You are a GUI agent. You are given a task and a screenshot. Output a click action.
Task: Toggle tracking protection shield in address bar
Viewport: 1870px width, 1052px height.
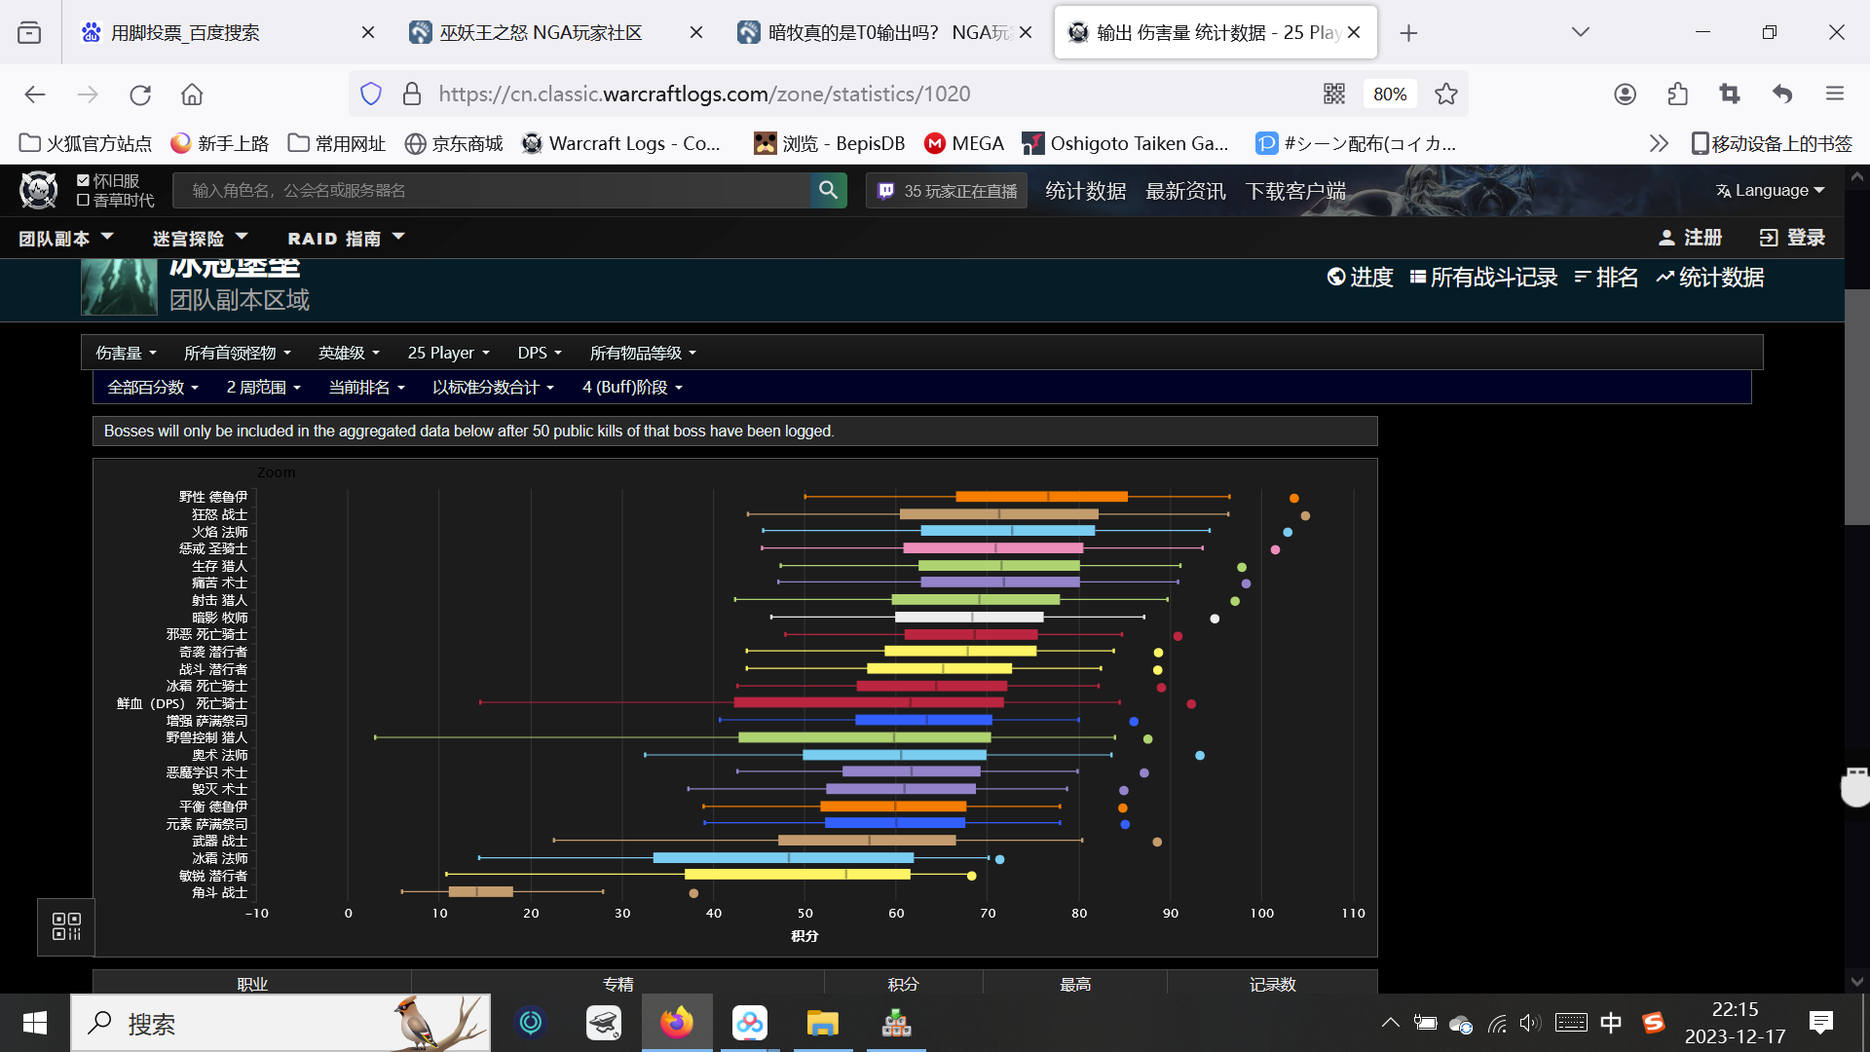(370, 94)
